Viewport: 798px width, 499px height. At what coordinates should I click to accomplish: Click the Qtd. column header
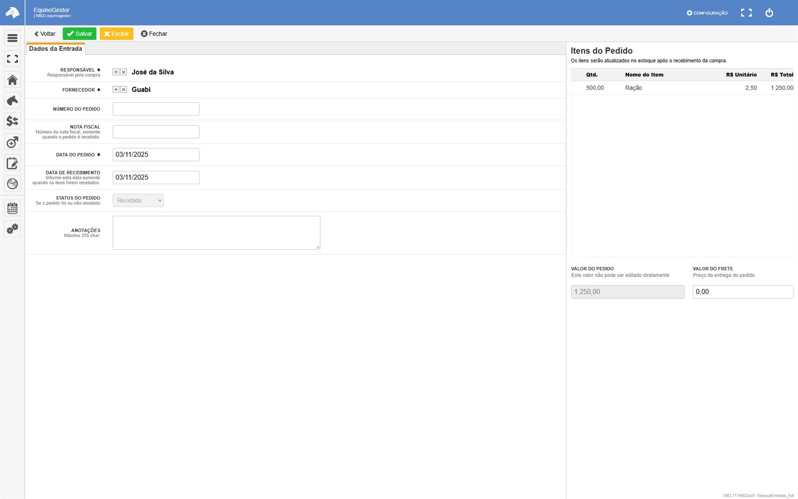[592, 75]
